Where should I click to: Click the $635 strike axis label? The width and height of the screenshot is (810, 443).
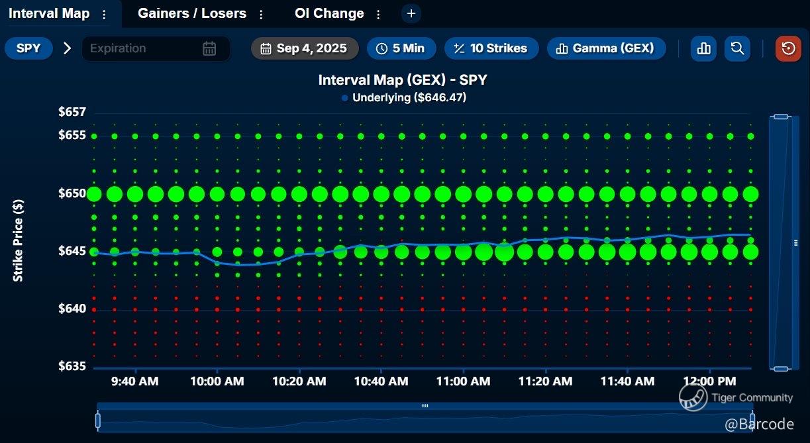tap(72, 366)
